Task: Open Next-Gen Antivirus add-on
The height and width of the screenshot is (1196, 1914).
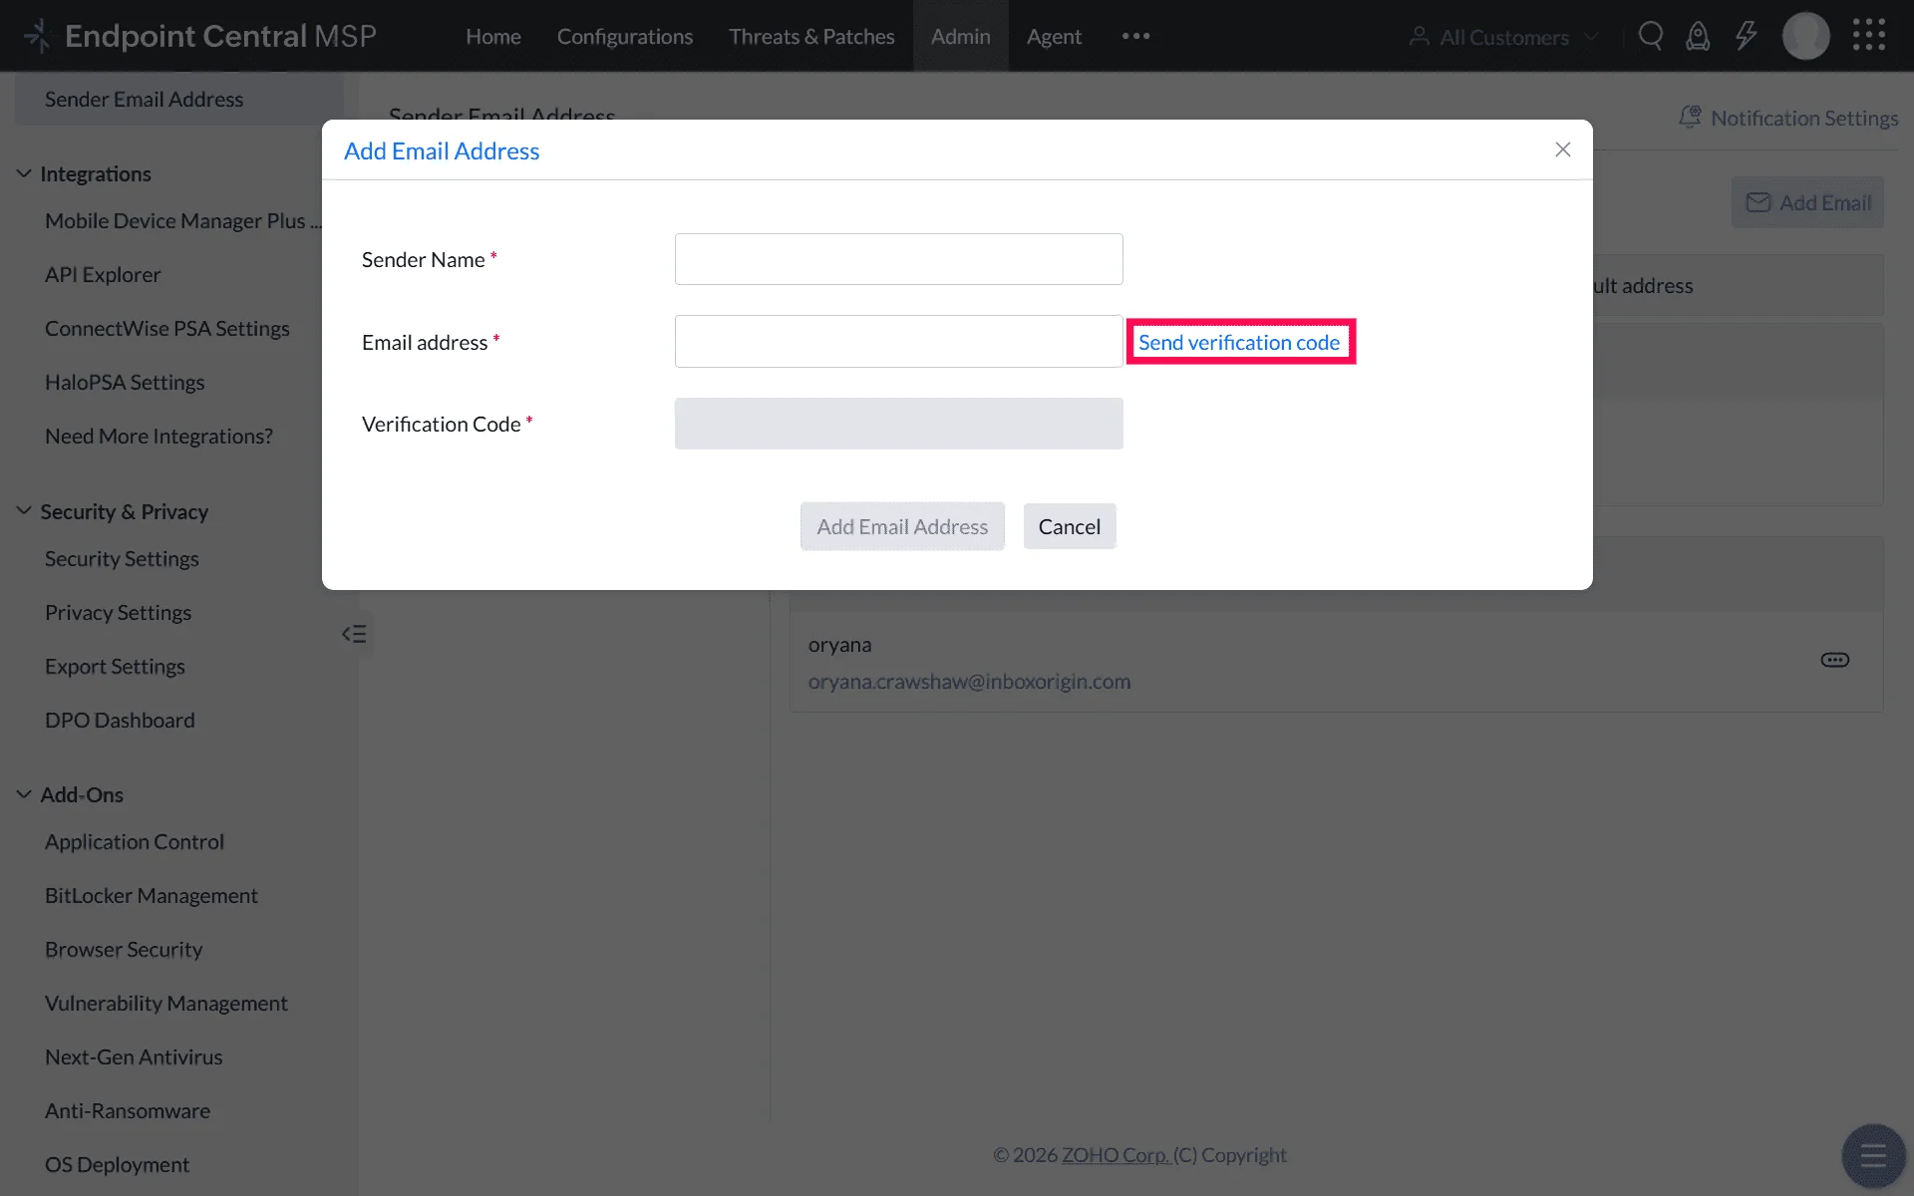Action: (134, 1057)
